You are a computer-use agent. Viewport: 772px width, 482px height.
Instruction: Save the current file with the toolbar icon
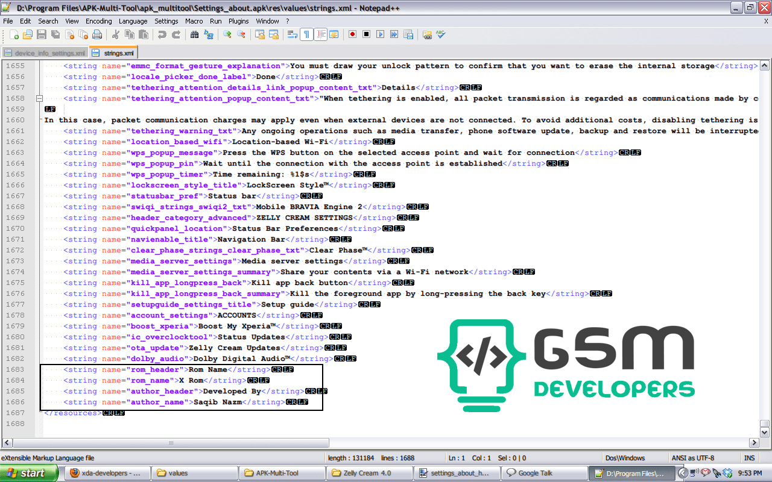42,34
